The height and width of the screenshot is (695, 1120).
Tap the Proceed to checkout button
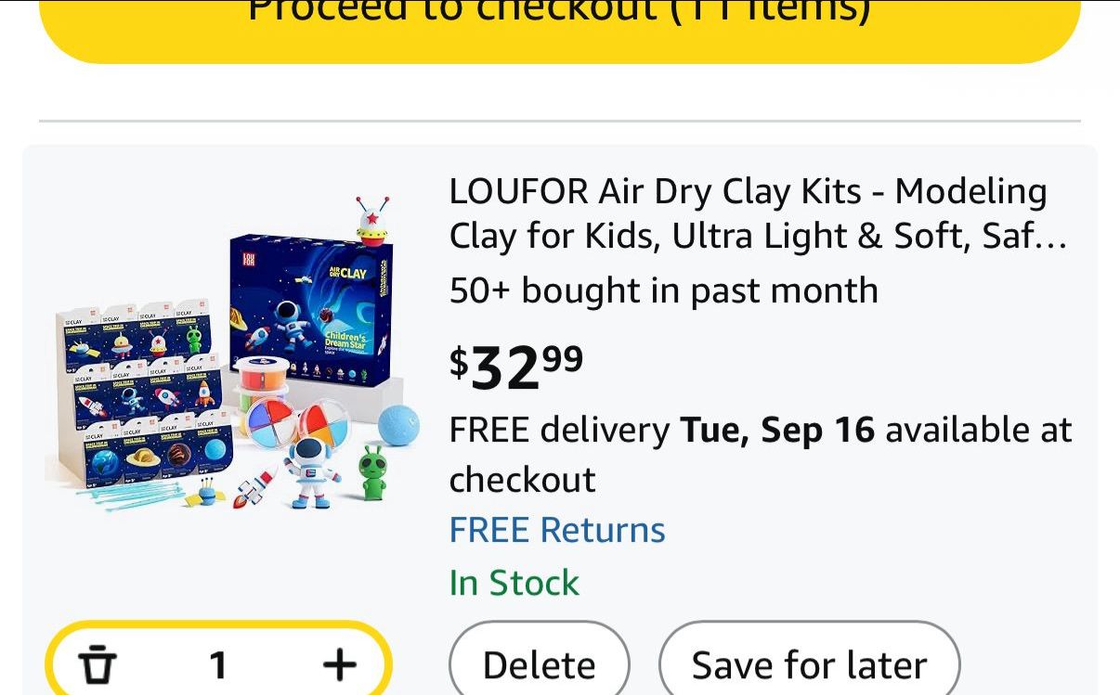559,23
